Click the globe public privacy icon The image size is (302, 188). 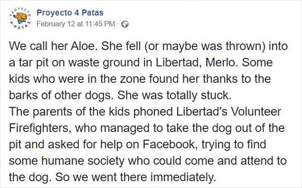pos(125,24)
